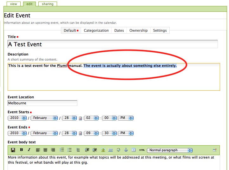
Task: Click inside the Title text field
Action: tap(113, 44)
